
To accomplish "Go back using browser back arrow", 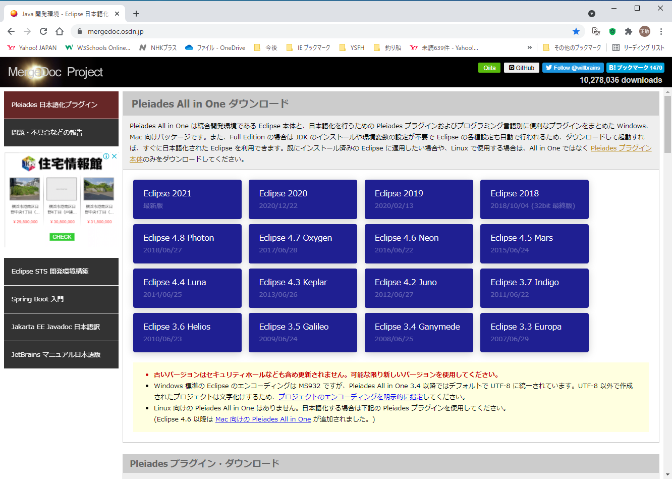I will tap(11, 31).
